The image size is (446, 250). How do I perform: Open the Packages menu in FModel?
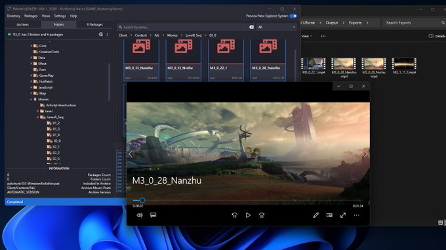click(31, 16)
